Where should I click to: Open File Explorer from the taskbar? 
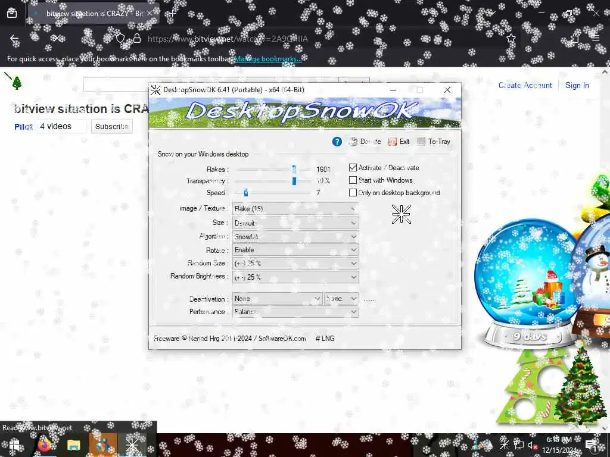[73, 445]
